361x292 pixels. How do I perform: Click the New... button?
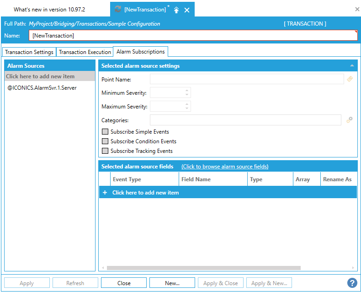172,283
